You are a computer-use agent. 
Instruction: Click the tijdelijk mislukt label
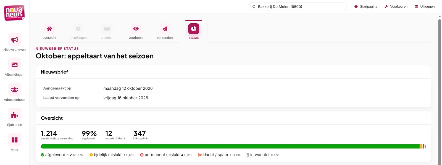tap(108, 155)
